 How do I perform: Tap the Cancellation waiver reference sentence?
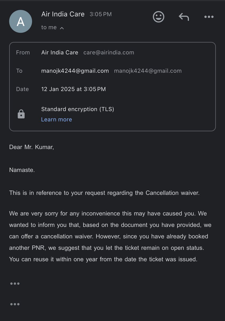point(104,193)
